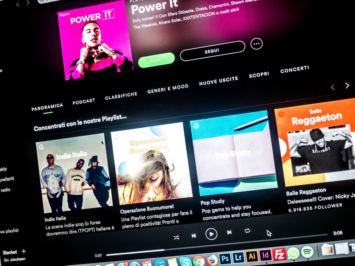Click "Pop gems to help you" description
Viewport: 355px width, 266px height.
pyautogui.click(x=226, y=209)
